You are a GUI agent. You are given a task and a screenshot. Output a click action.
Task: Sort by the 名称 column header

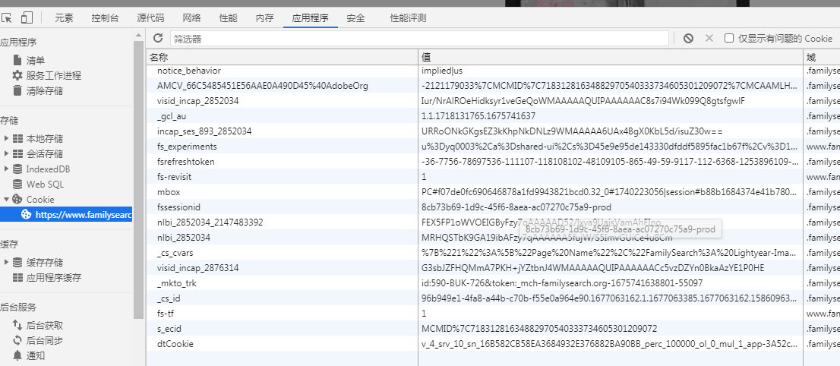[x=281, y=57]
